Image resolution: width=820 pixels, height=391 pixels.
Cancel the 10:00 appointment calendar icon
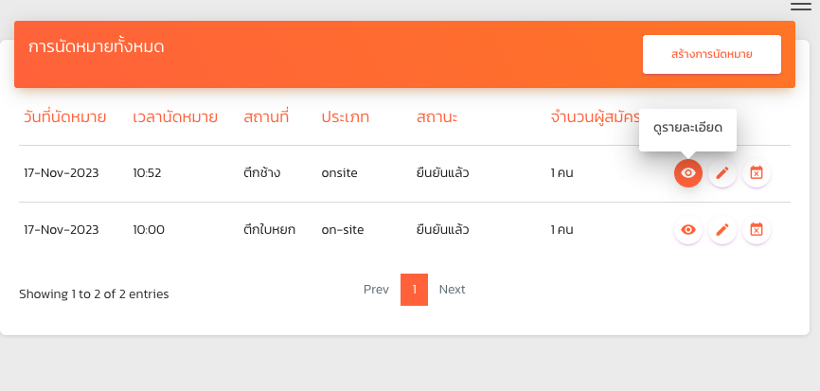point(757,229)
